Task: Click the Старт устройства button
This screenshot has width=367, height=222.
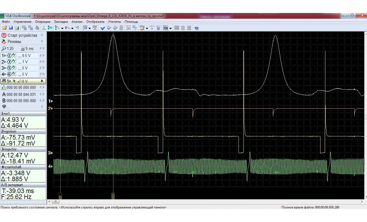Action: tap(22, 36)
